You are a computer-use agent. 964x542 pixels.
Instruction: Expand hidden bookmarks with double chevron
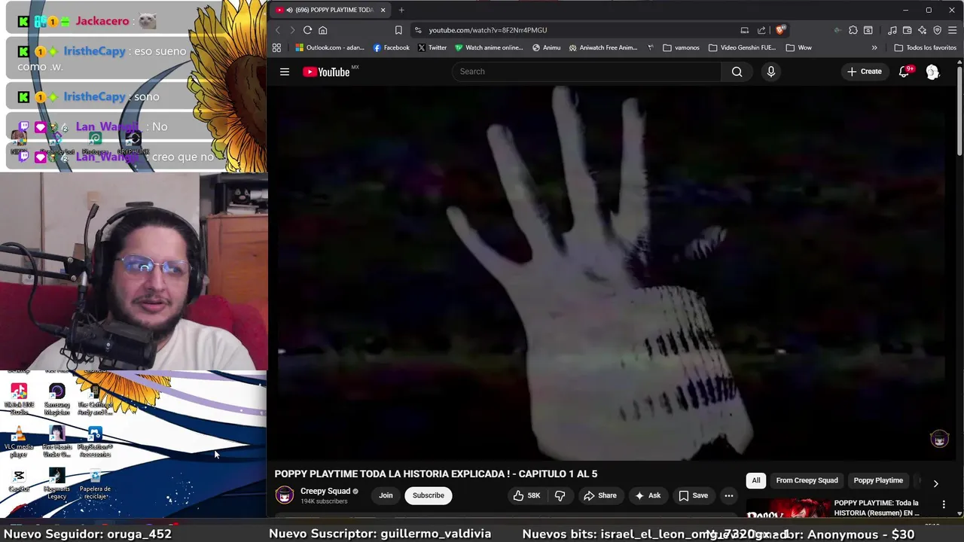[x=874, y=47]
